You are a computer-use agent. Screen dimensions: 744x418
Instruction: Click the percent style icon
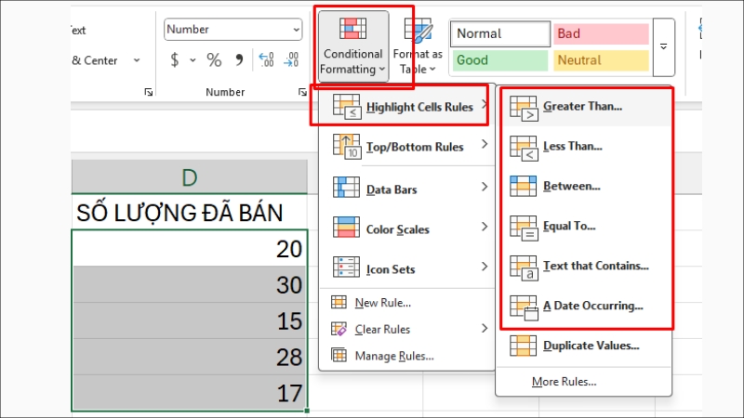(214, 60)
